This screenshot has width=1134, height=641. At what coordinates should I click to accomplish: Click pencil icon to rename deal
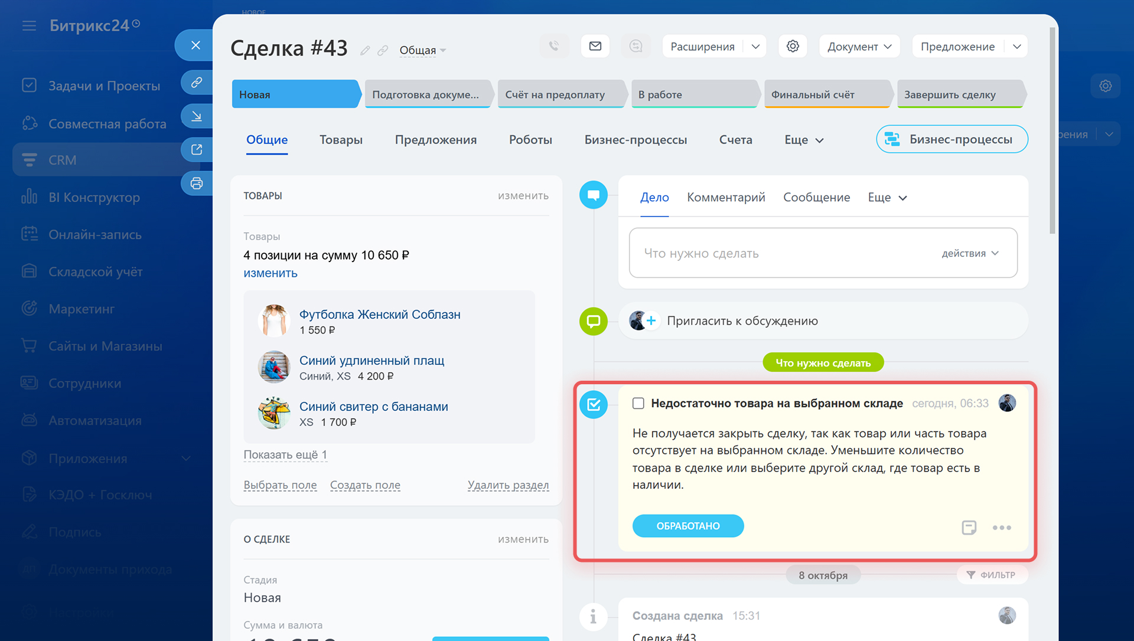(x=366, y=51)
